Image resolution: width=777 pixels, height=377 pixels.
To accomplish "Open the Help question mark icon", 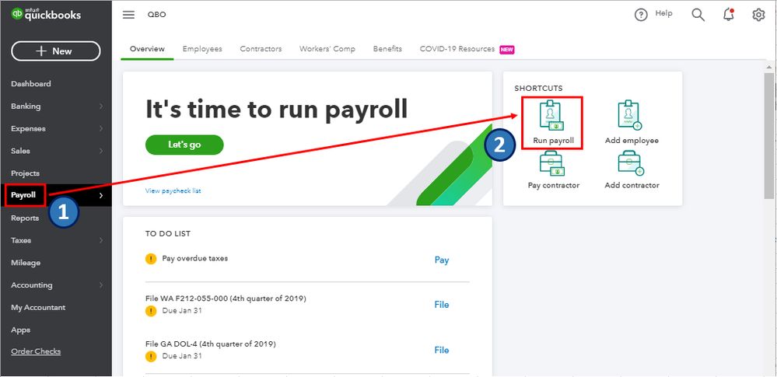I will coord(641,15).
